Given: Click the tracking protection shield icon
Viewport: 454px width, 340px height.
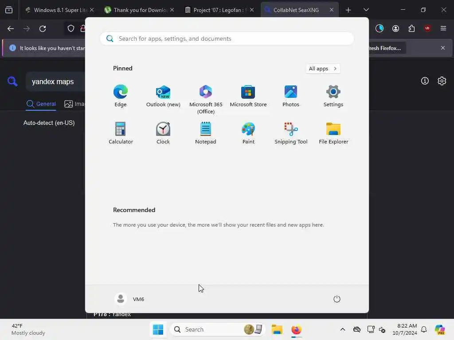Looking at the screenshot, I should [71, 29].
